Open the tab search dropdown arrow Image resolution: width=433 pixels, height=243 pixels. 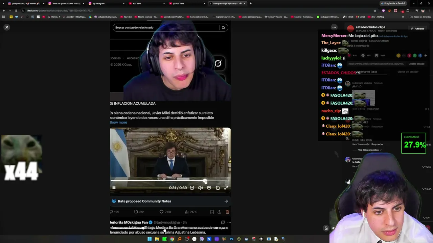[4, 3]
